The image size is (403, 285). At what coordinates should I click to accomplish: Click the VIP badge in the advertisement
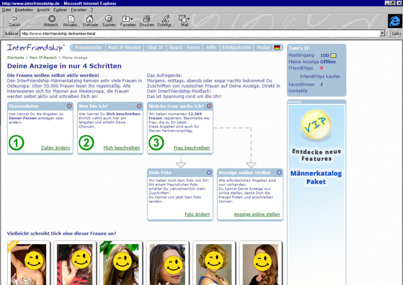point(316,125)
